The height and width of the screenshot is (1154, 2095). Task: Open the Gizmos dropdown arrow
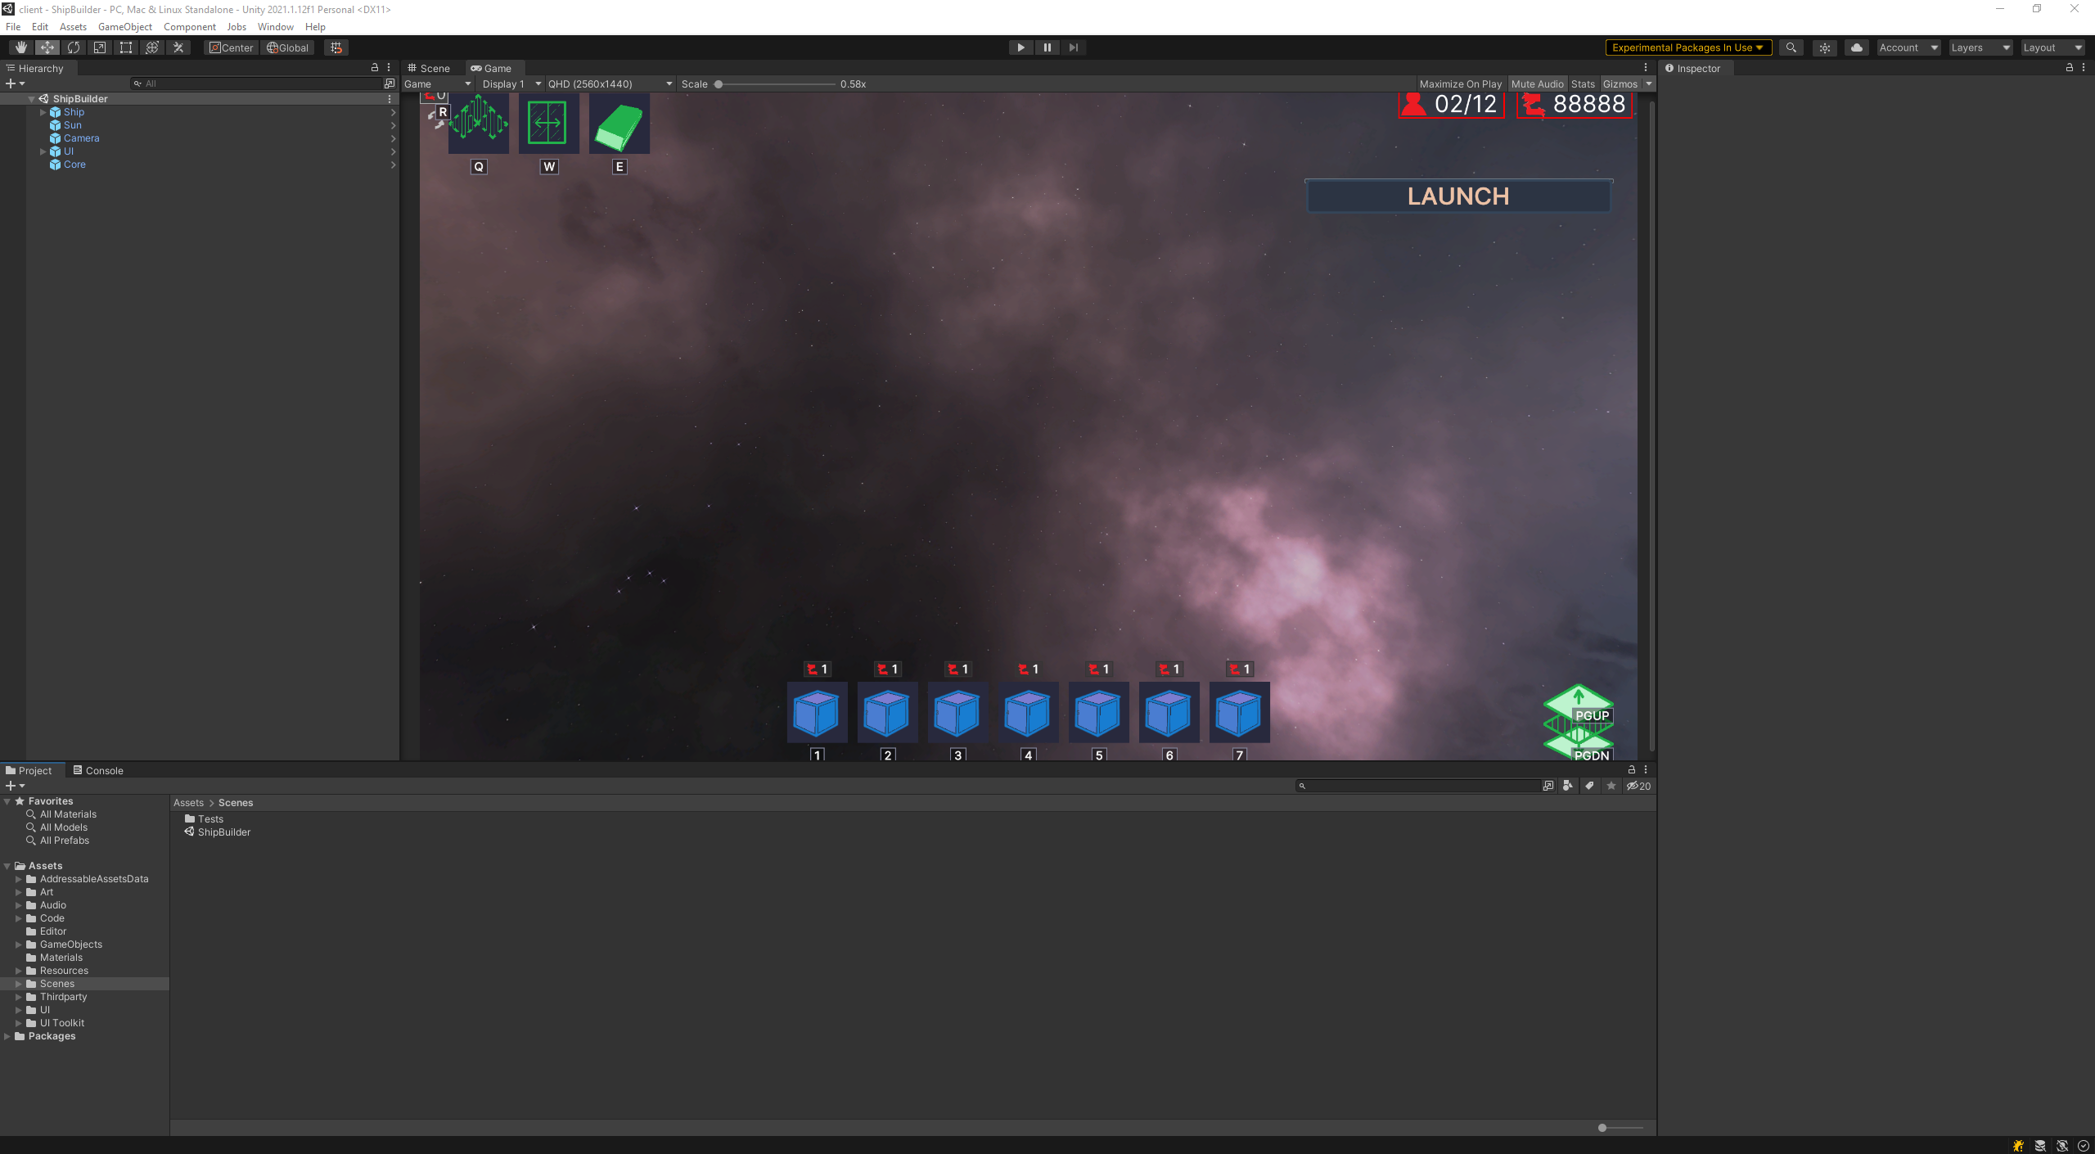tap(1649, 83)
